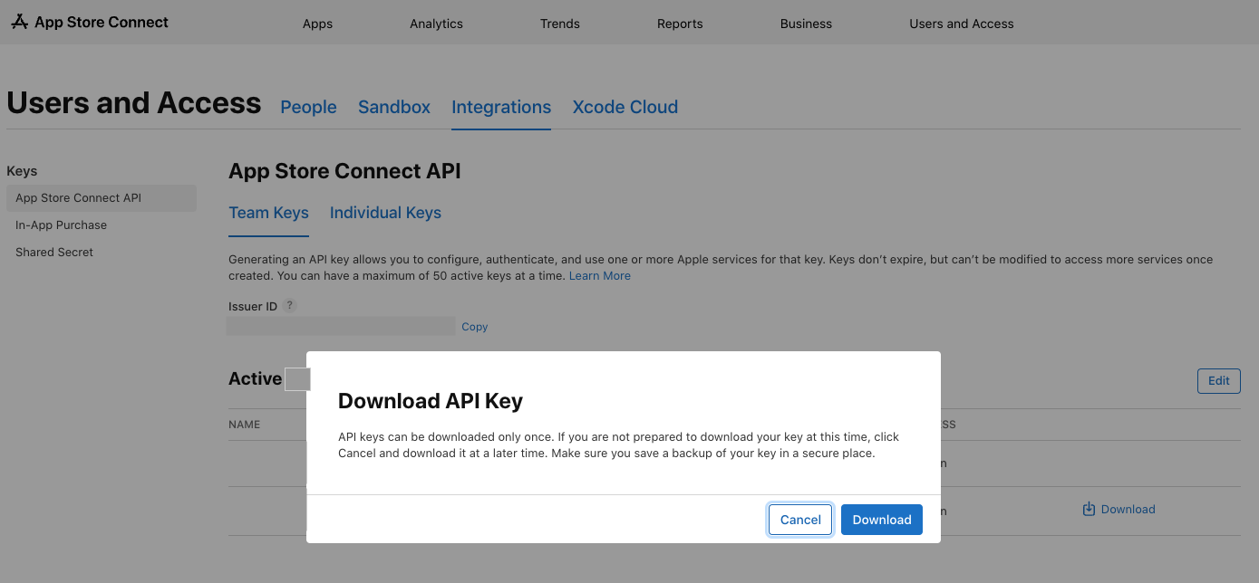
Task: Click the Edit button for active keys
Action: tap(1219, 380)
